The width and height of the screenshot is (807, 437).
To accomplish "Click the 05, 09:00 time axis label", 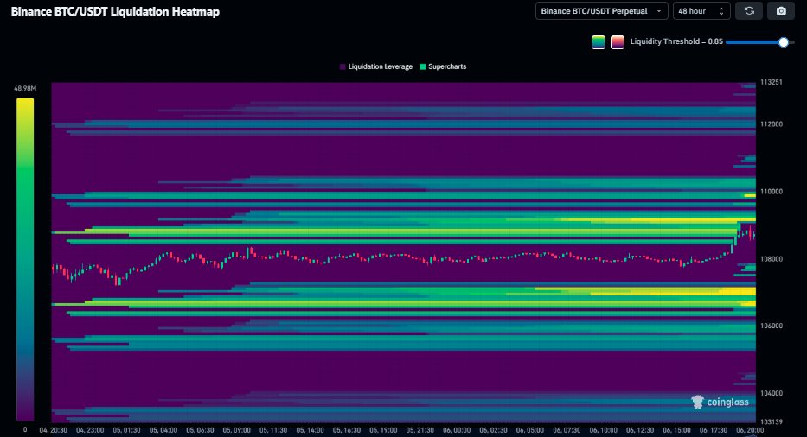I will point(237,430).
